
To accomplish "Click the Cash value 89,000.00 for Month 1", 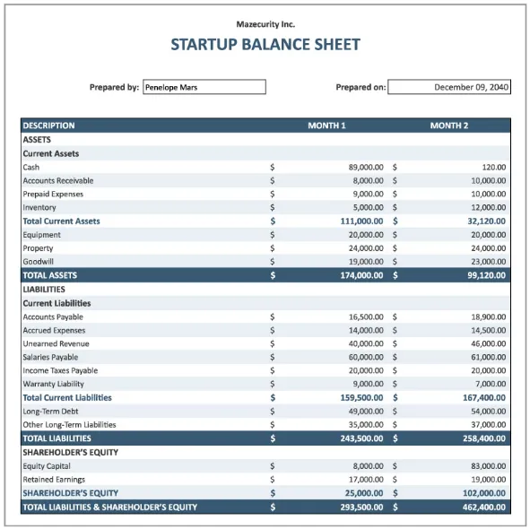I will click(366, 168).
